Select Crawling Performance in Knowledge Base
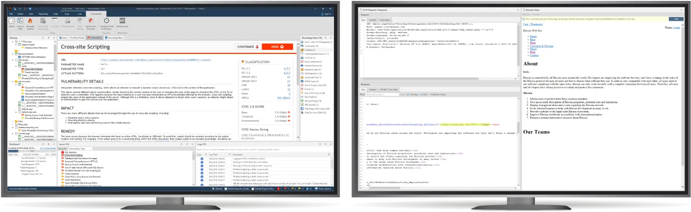Image resolution: width=691 pixels, height=212 pixels. click(315, 53)
